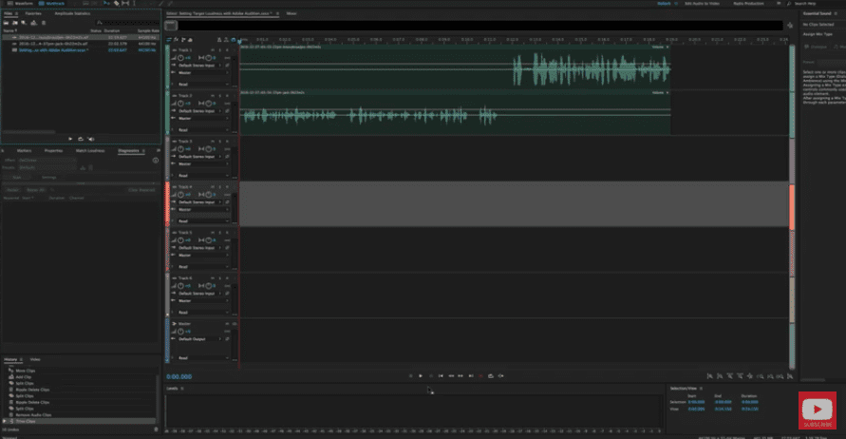
Task: Show the Sends view in editor toolbar
Action: (x=183, y=39)
